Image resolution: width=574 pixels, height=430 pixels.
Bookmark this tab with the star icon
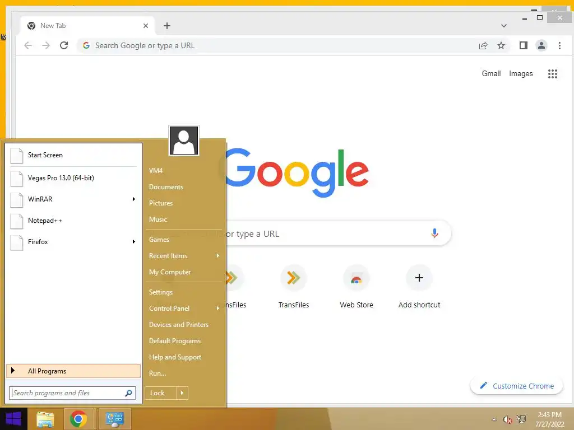coord(501,45)
